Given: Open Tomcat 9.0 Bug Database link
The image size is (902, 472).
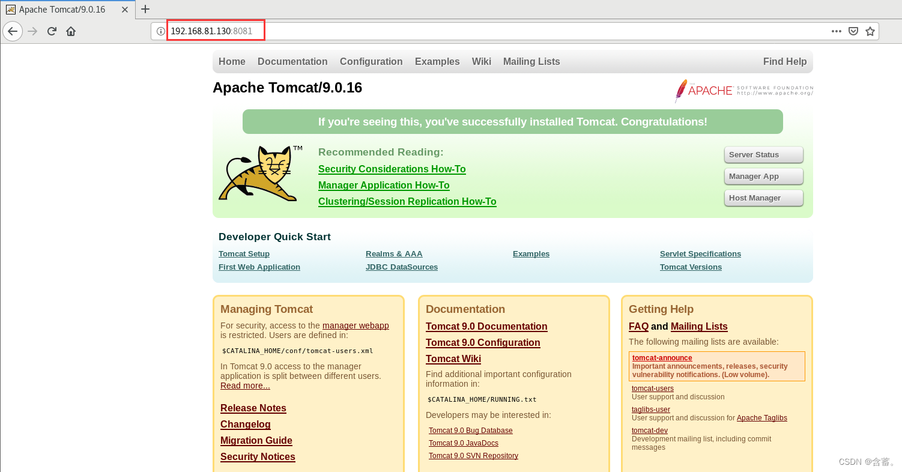Looking at the screenshot, I should [471, 431].
